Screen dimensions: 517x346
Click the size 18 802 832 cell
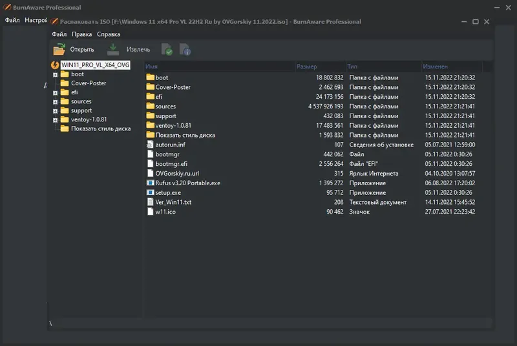click(330, 77)
